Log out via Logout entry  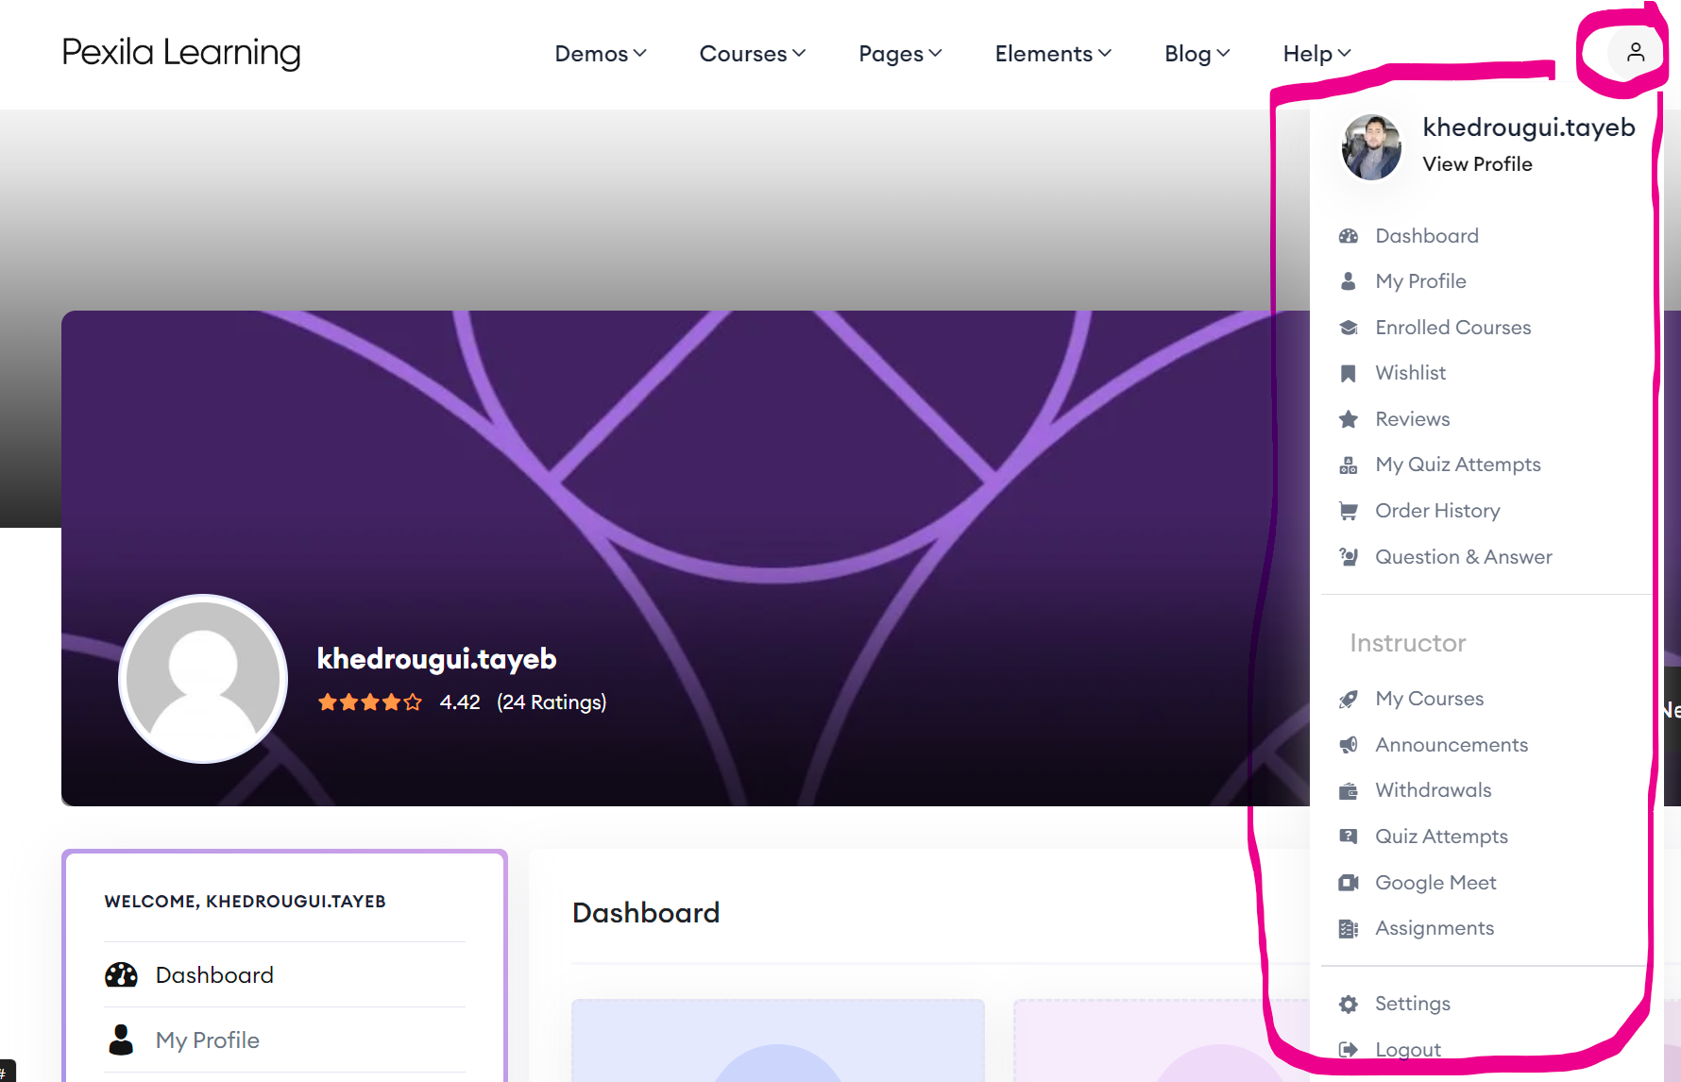tap(1407, 1050)
